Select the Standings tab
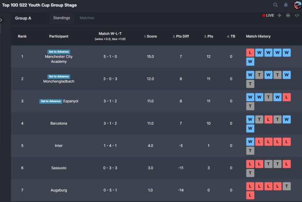302x202 pixels. [x=61, y=18]
